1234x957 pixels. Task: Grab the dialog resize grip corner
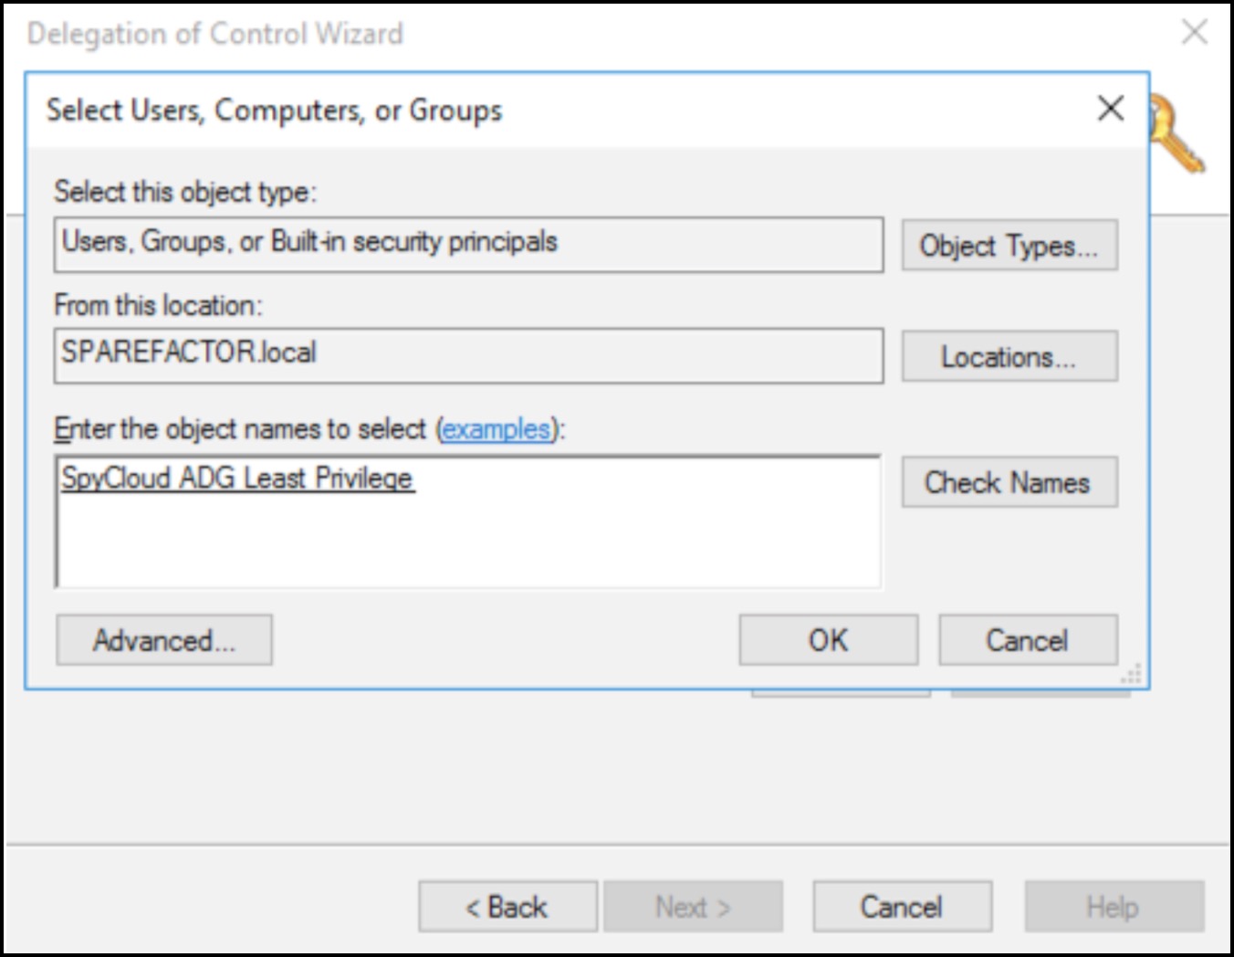(x=1133, y=675)
